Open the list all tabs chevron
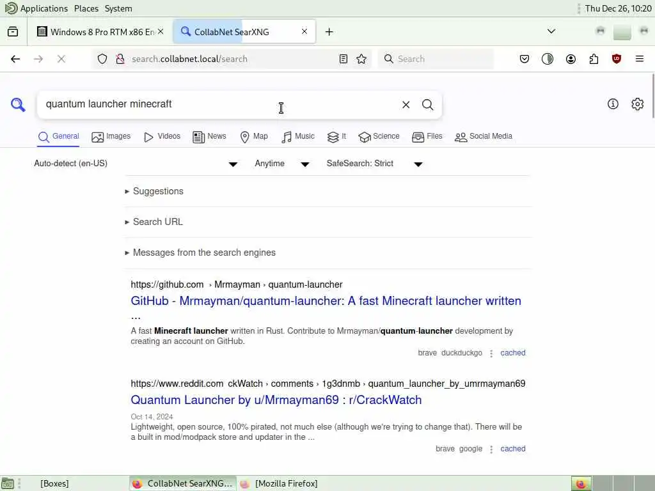 click(x=551, y=31)
